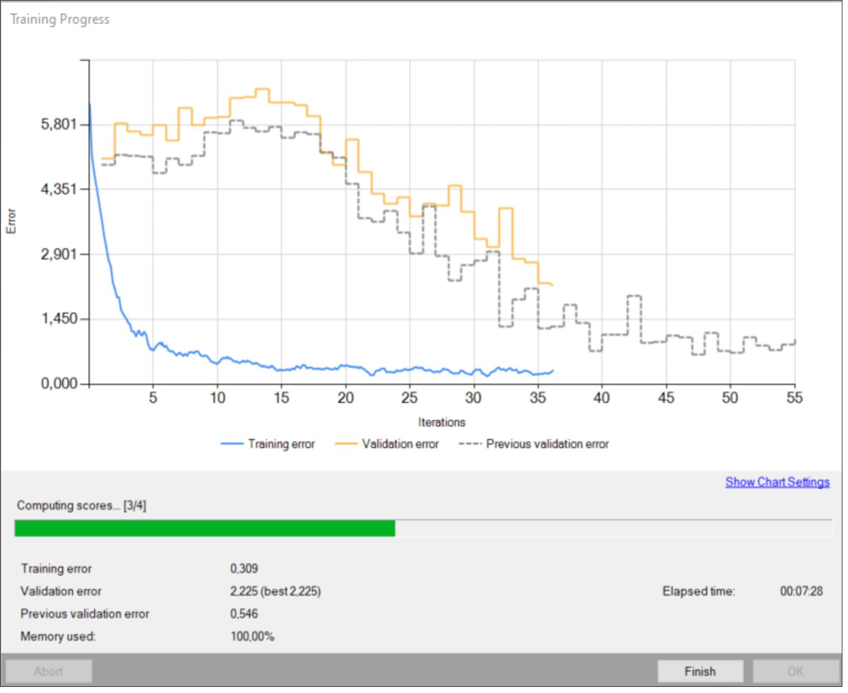The height and width of the screenshot is (693, 848).
Task: Click the 5,801 tick label on y-axis
Action: pyautogui.click(x=58, y=124)
